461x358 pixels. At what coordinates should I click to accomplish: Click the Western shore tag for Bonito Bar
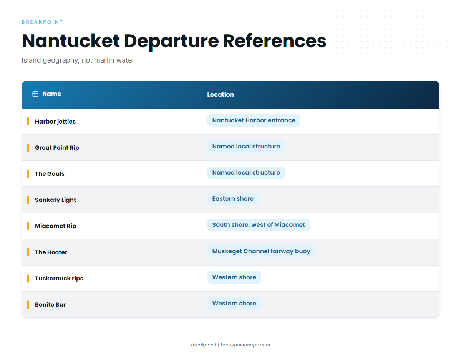coord(234,304)
